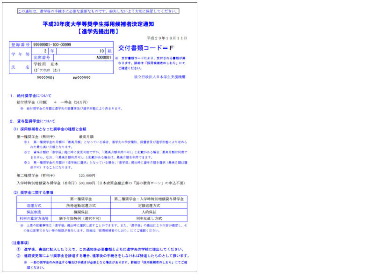The image size is (374, 274).
Task: Click note ① beginning '進学後、裏面に記入したうえで'
Action: tap(101, 249)
